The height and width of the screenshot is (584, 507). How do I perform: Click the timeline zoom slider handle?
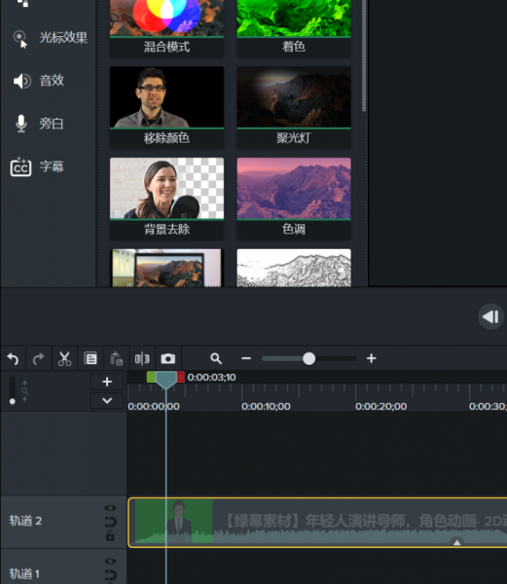[x=308, y=358]
